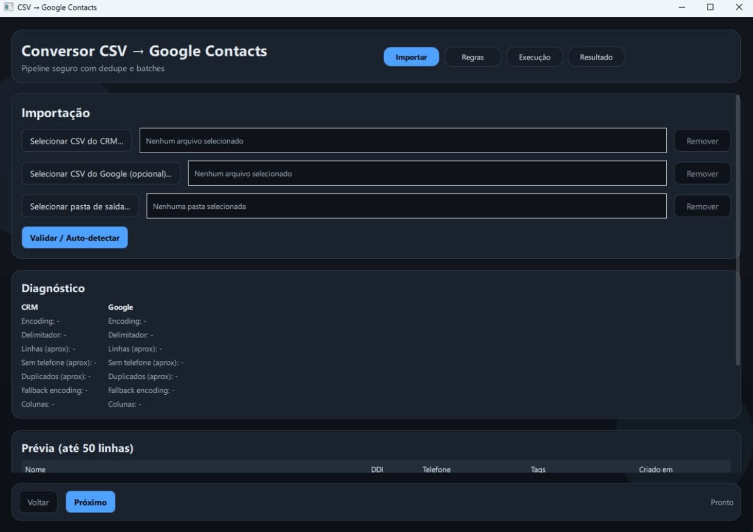Open the Resultado tab
Image resolution: width=753 pixels, height=532 pixels.
pos(596,56)
